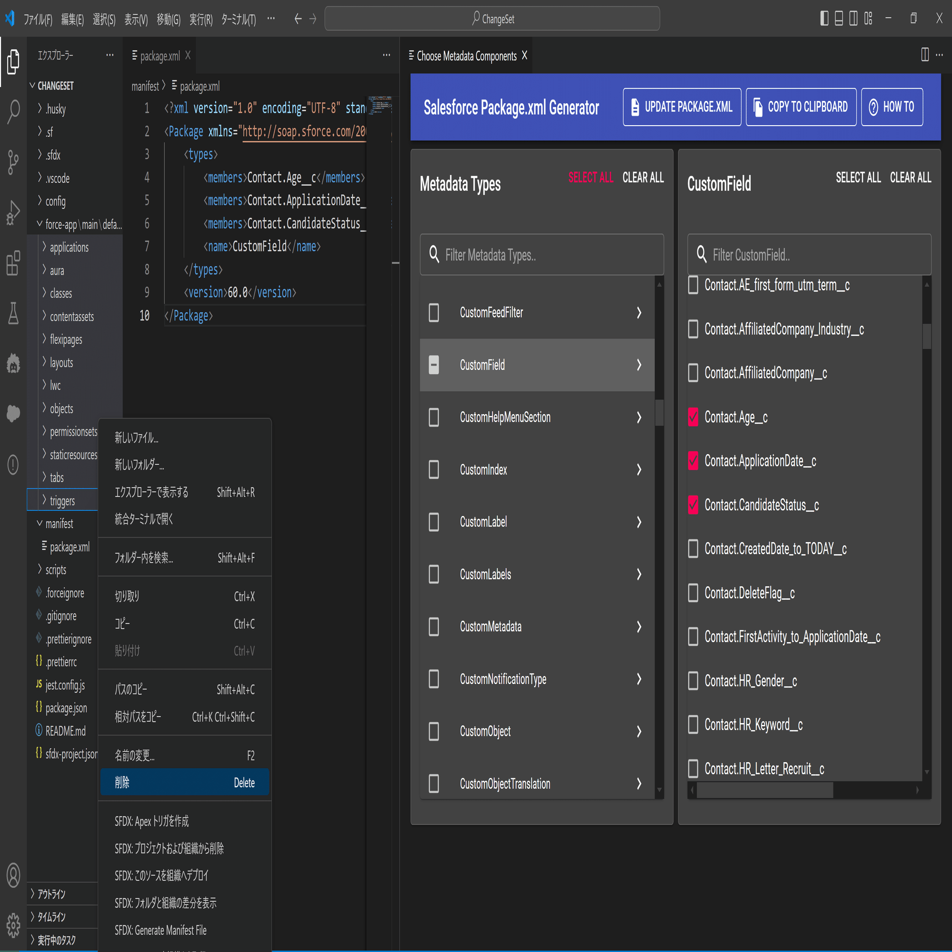Open the Search view in activity bar

pyautogui.click(x=13, y=111)
